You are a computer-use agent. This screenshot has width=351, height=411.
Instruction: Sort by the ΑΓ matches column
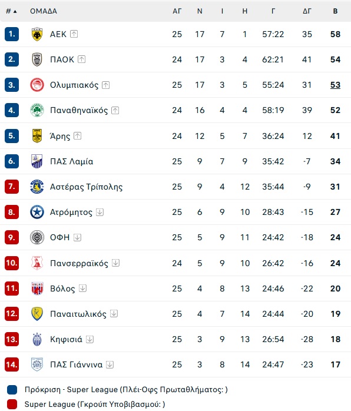[x=177, y=11]
